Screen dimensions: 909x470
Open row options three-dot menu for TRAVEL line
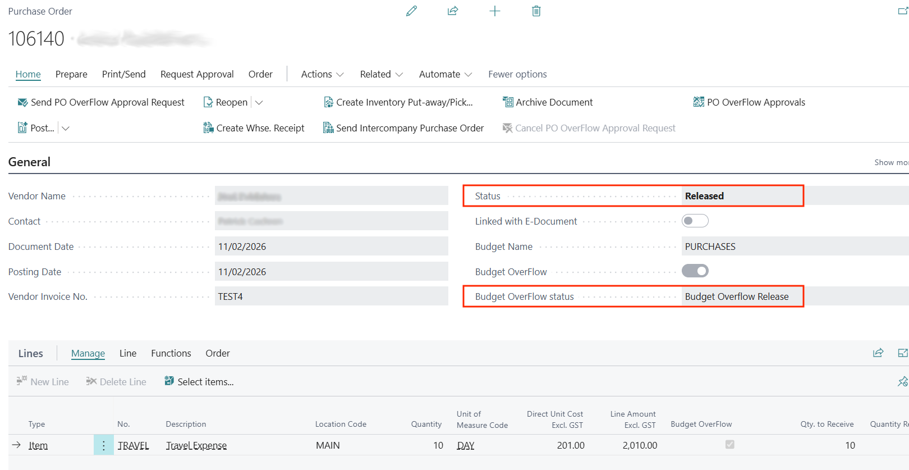(104, 445)
